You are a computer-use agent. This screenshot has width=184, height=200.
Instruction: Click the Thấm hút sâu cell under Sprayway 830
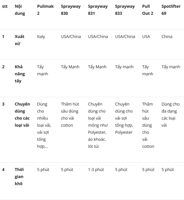70,114
